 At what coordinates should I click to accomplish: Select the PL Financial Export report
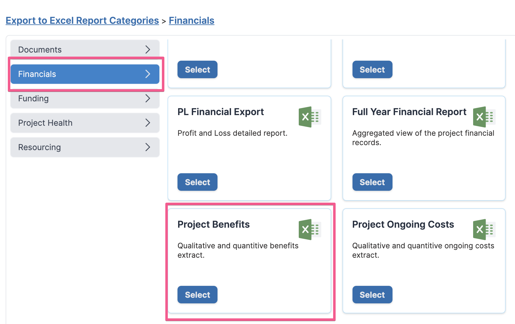click(197, 182)
